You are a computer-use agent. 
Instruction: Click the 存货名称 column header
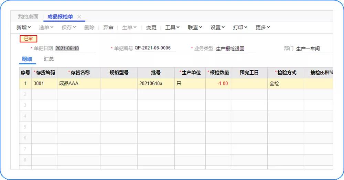click(79, 73)
